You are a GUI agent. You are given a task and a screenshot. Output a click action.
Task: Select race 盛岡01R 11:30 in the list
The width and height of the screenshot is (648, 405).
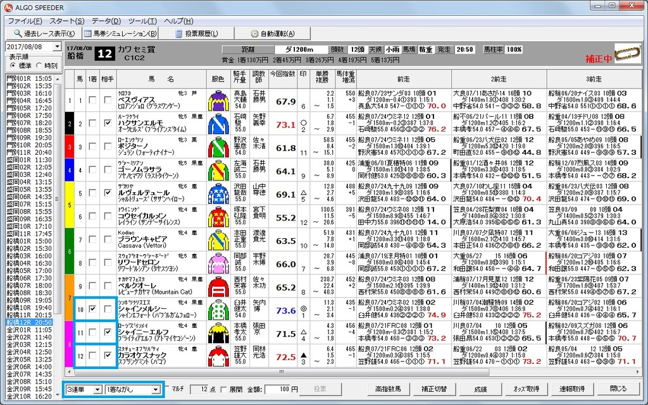29,160
